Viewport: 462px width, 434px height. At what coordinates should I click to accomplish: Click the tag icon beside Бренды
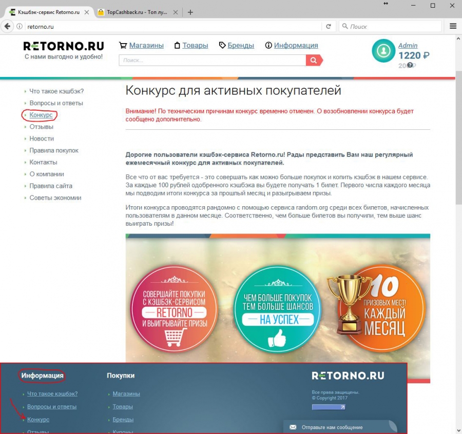[x=222, y=45]
